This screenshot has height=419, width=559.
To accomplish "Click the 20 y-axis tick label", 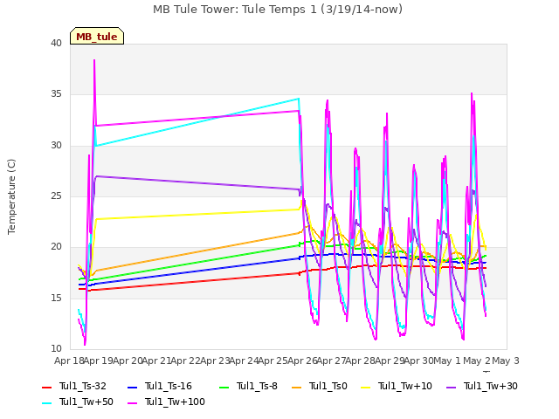I will 56,247.
